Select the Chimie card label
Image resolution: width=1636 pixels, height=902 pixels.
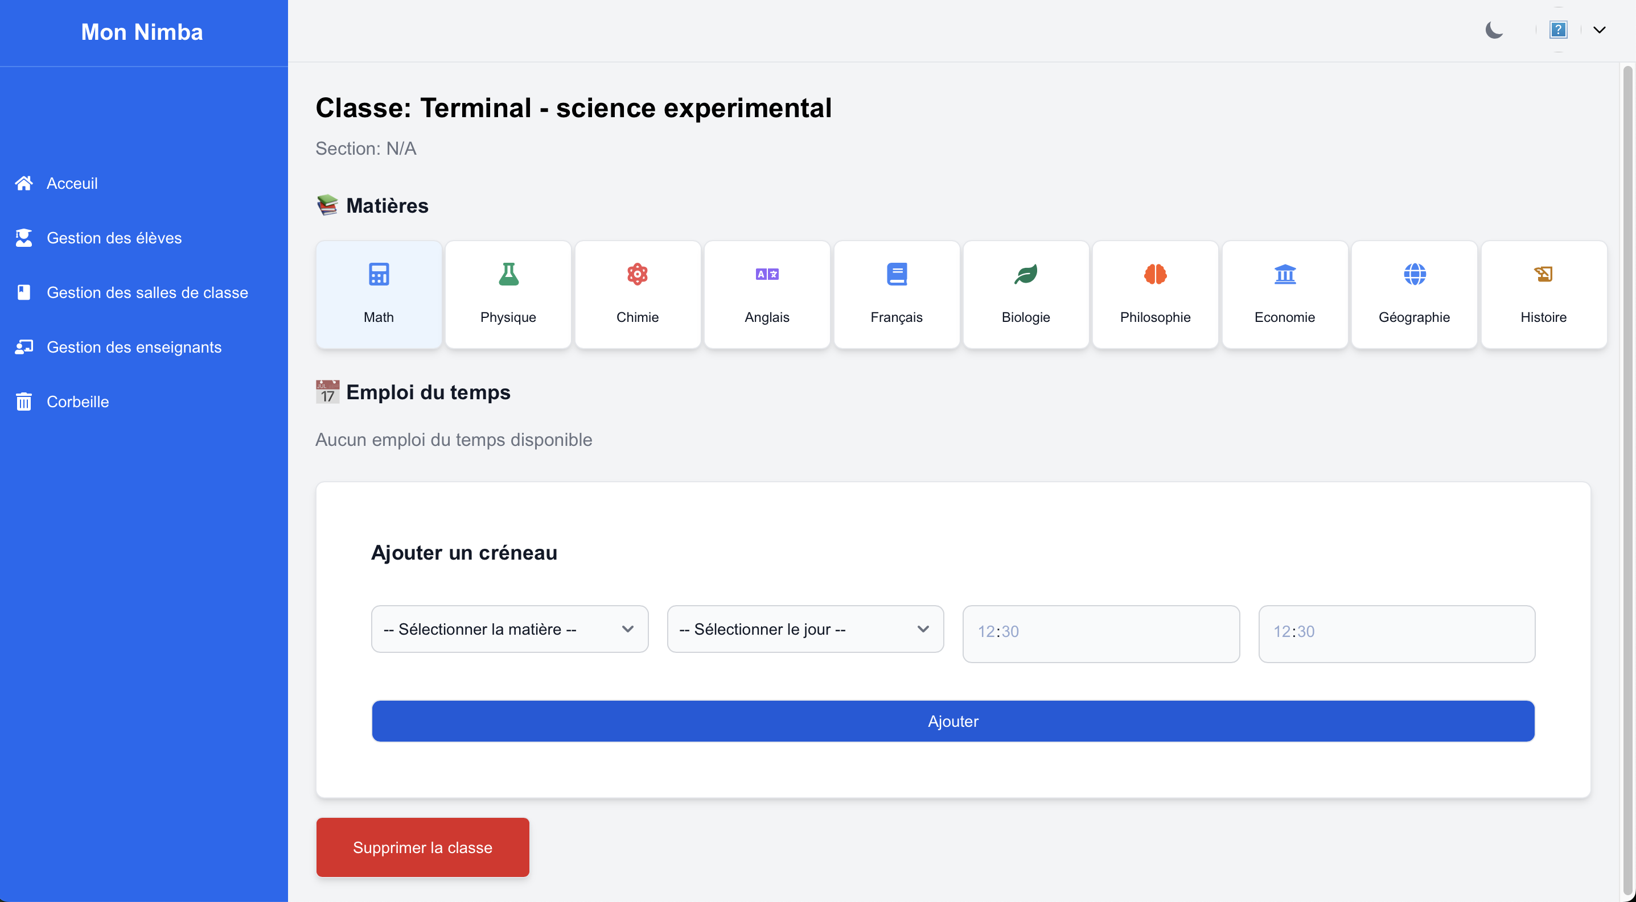pos(638,317)
